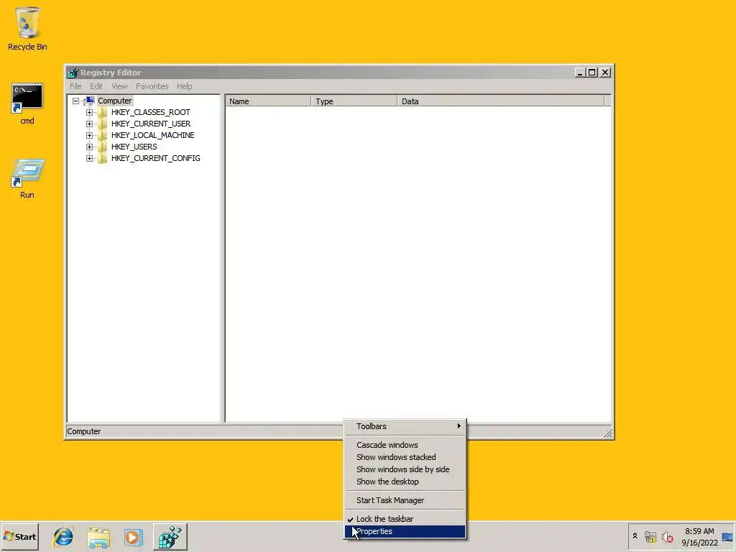Click the HKEY_CLASSES_ROOT folder icon
This screenshot has width=736, height=552.
103,112
